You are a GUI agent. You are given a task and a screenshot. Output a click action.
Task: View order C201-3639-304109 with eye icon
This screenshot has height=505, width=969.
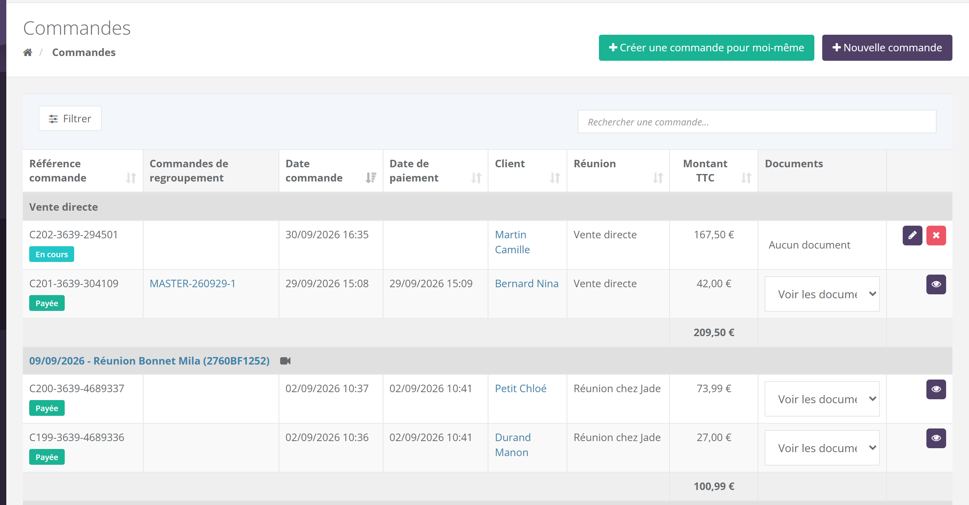[936, 284]
